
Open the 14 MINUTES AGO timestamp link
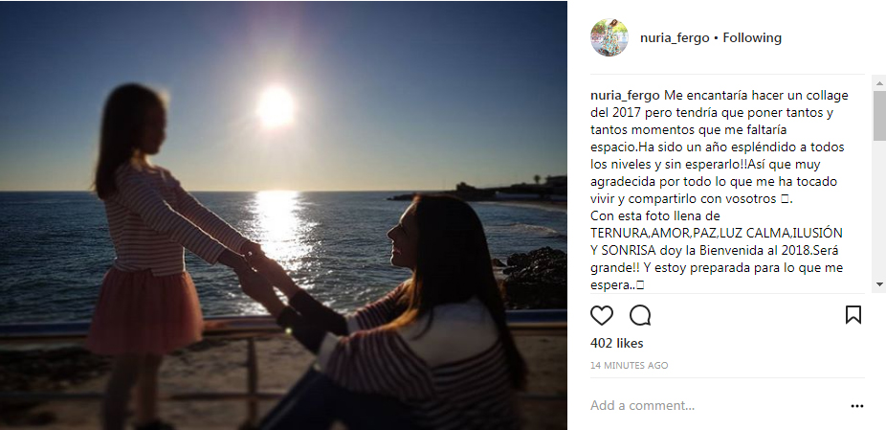pyautogui.click(x=630, y=366)
